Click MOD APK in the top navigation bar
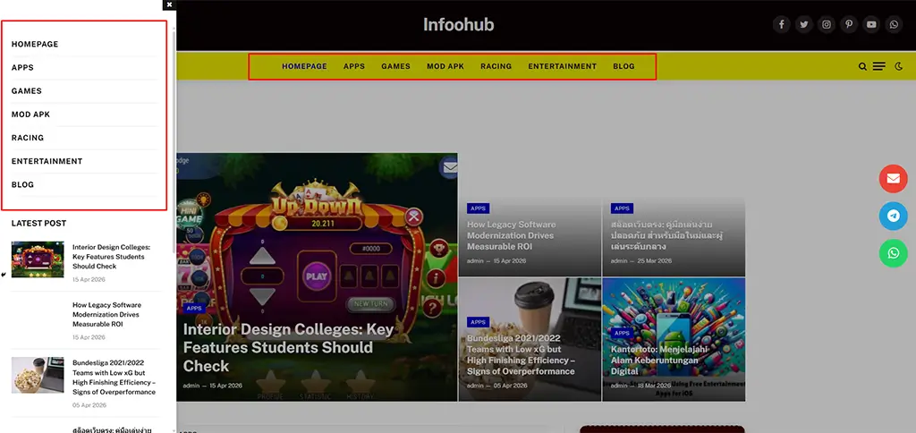The width and height of the screenshot is (916, 433). pos(445,66)
